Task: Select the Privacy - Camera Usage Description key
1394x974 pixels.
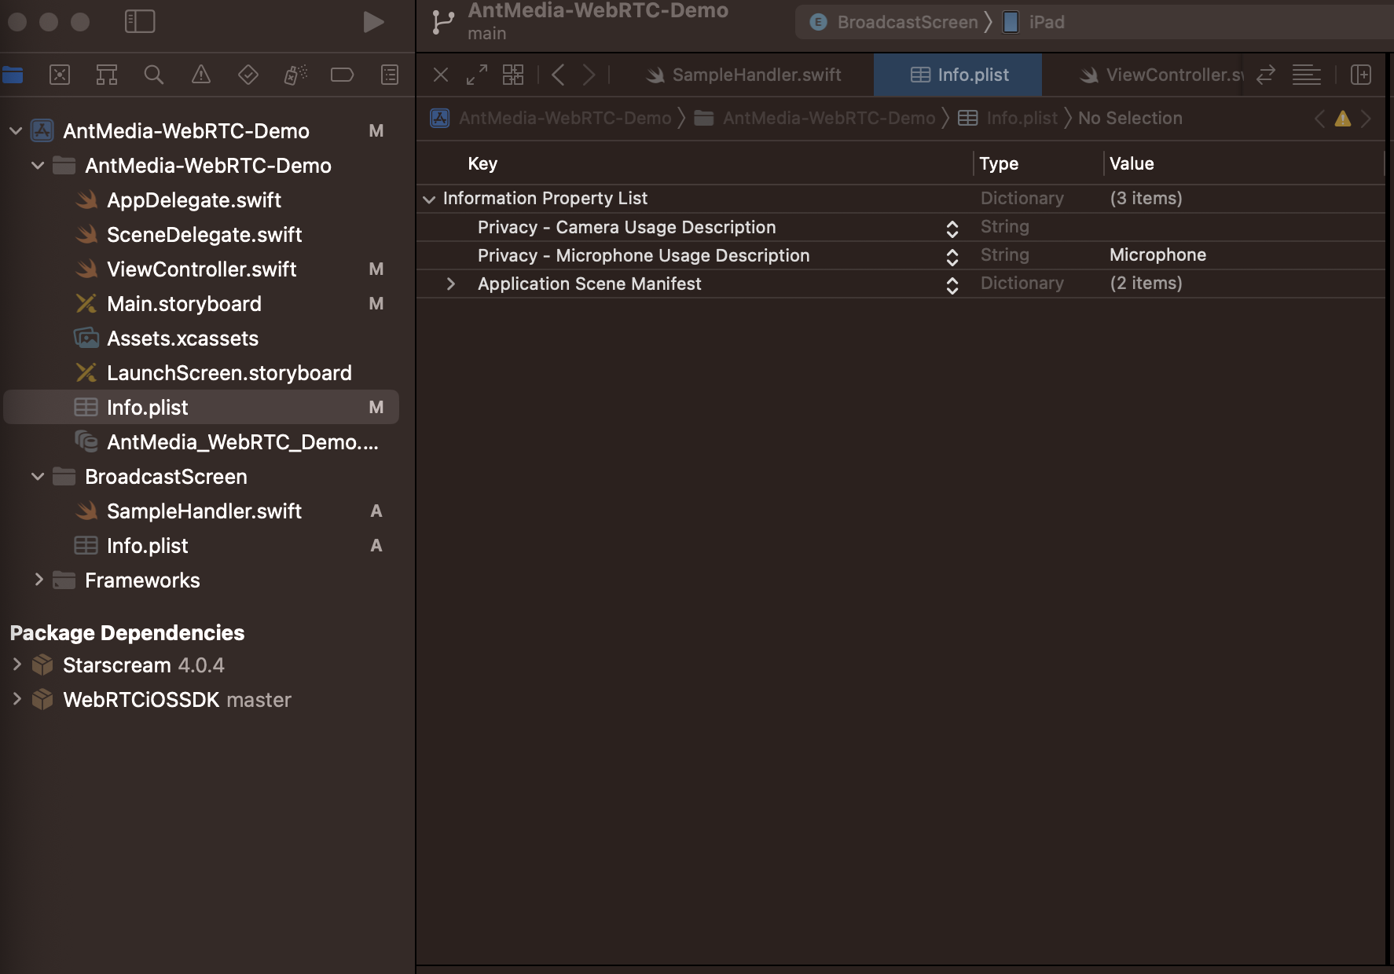Action: pos(626,227)
